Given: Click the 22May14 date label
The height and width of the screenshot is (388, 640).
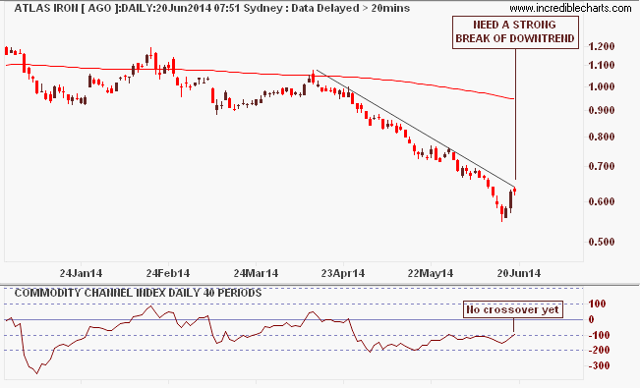Looking at the screenshot, I should 431,273.
